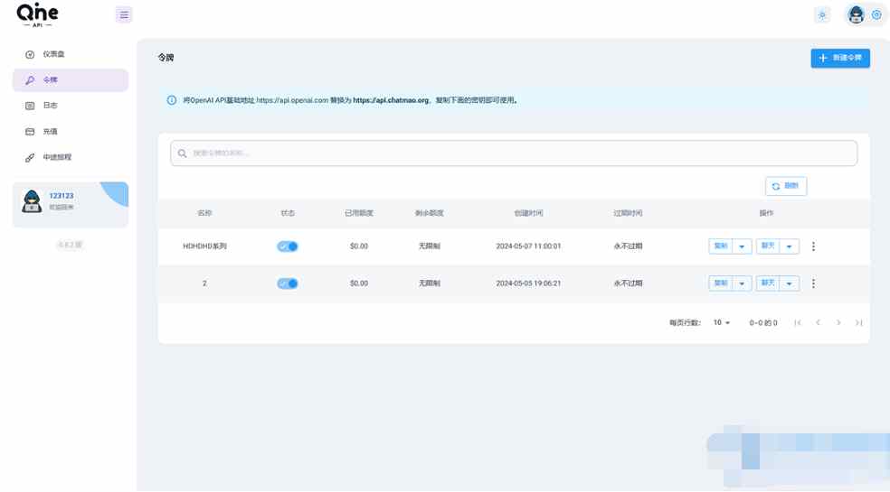890x492 pixels.
Task: Open more actions menu for token 2
Action: [x=813, y=283]
